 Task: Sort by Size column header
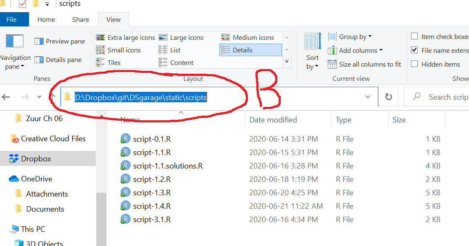399,120
